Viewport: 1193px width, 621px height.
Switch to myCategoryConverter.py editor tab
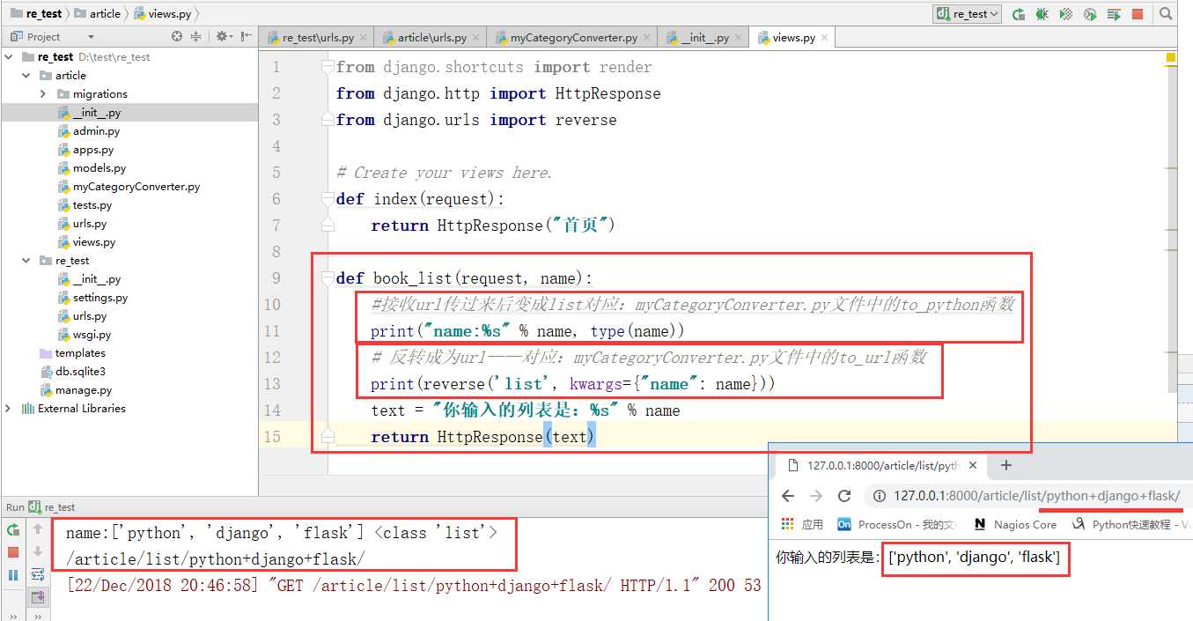(x=572, y=38)
